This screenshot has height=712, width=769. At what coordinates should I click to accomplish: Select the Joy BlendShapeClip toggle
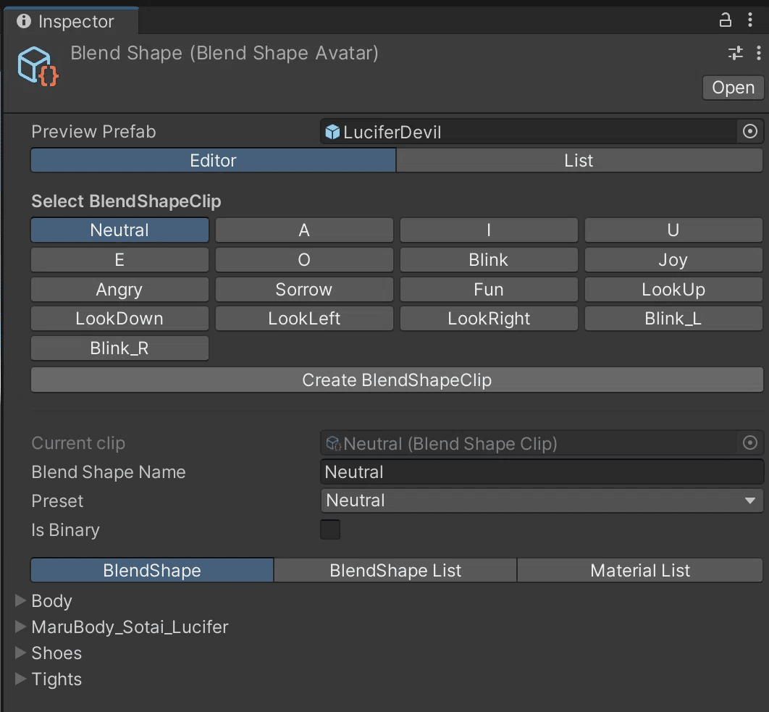point(673,260)
